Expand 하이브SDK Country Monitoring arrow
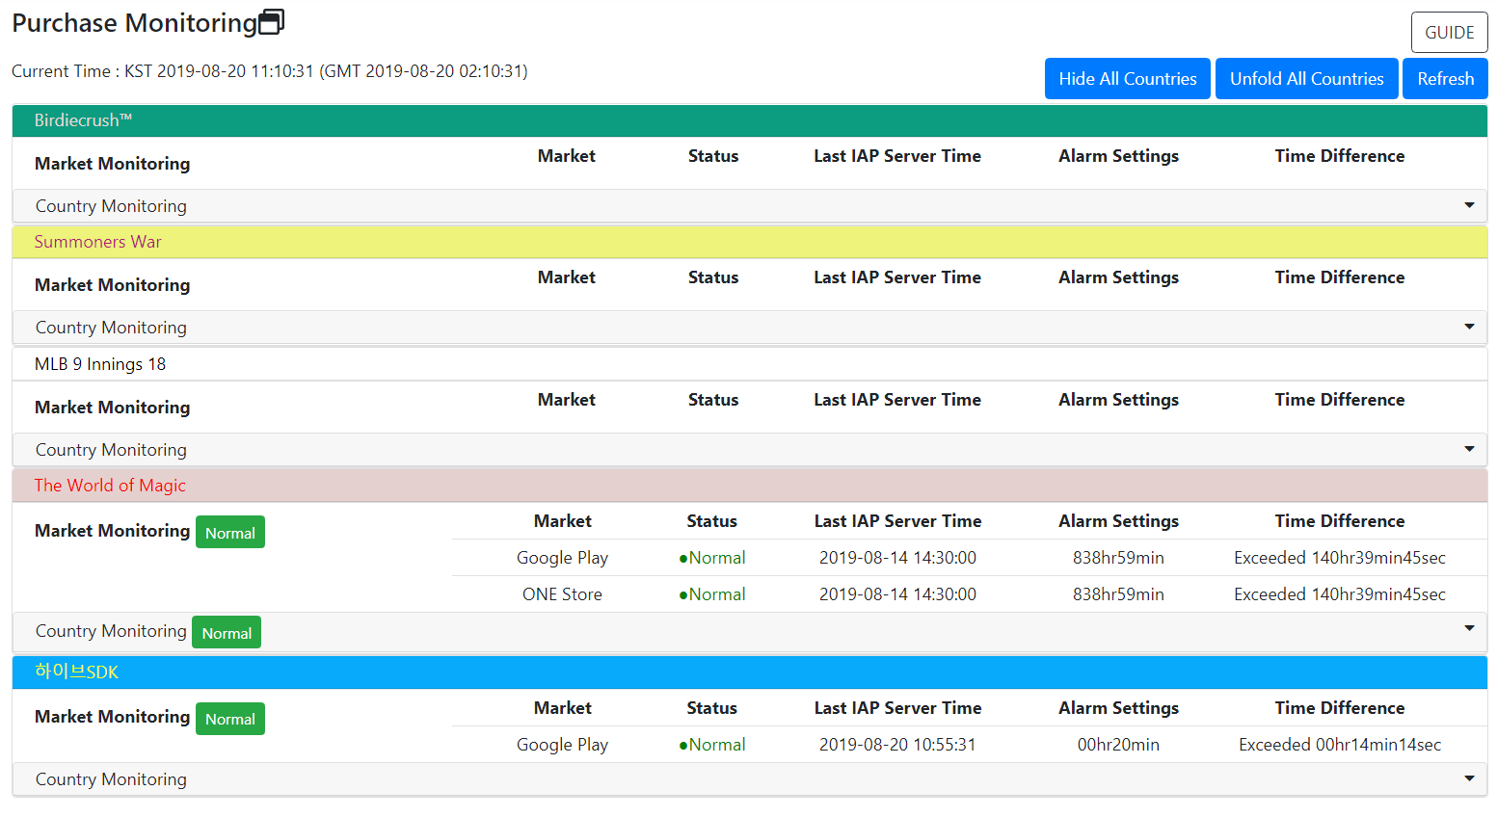 tap(1469, 778)
